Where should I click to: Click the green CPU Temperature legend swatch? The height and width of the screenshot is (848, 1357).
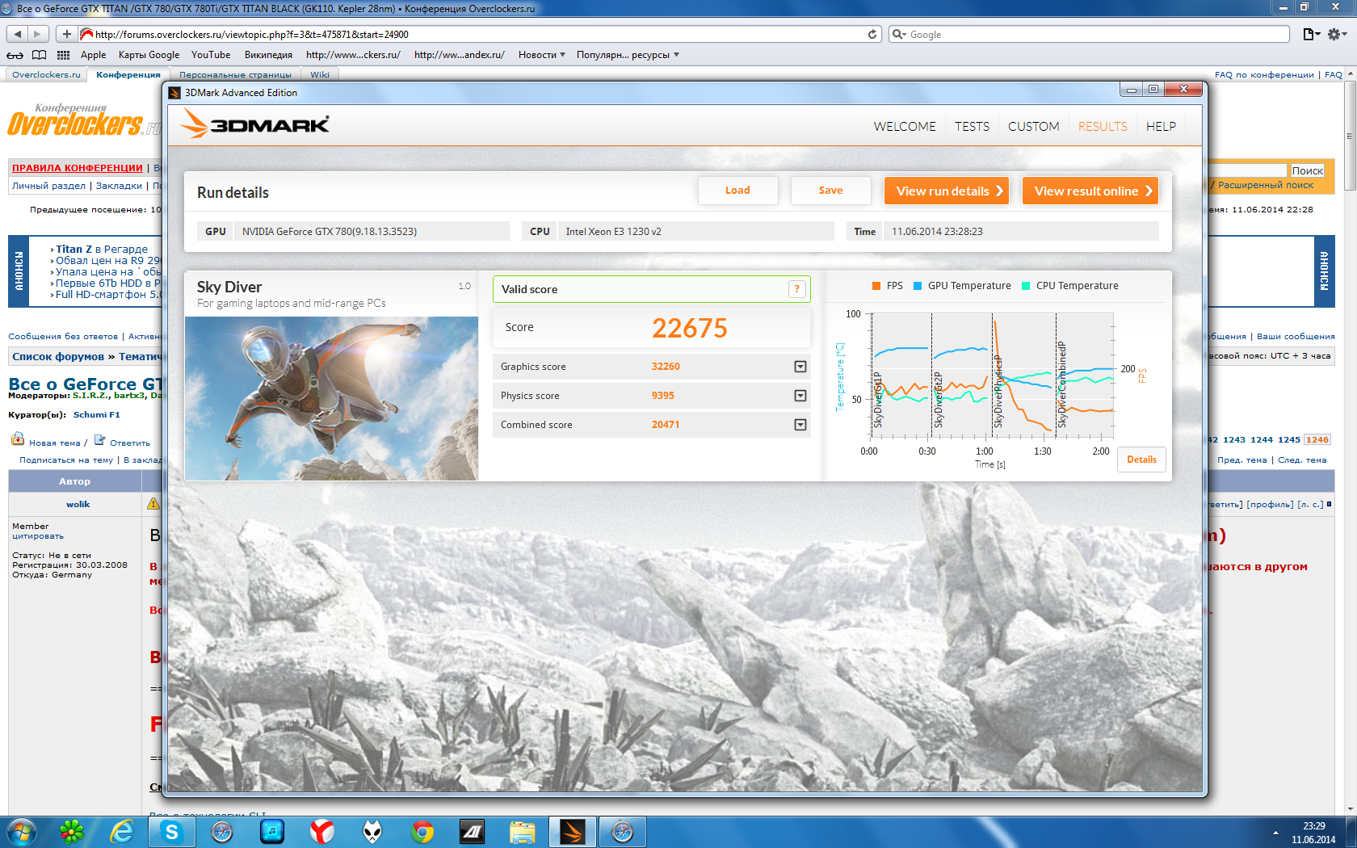pyautogui.click(x=1026, y=286)
